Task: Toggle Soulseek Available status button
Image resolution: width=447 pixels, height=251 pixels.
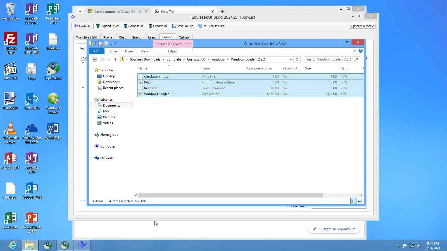Action: tap(82, 26)
